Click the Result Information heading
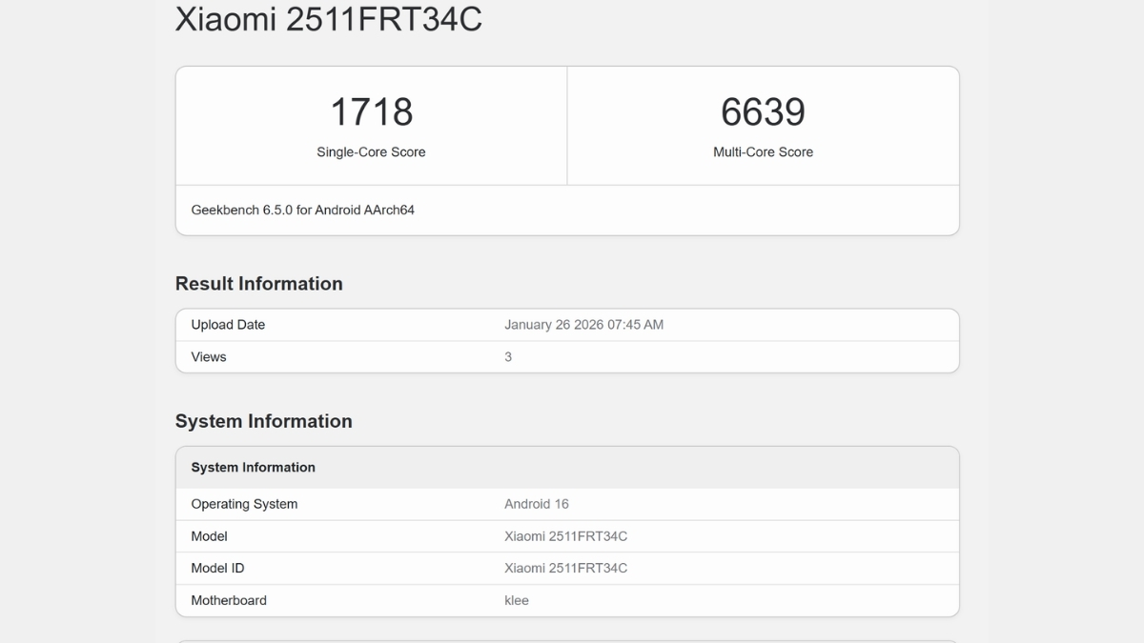 [259, 284]
